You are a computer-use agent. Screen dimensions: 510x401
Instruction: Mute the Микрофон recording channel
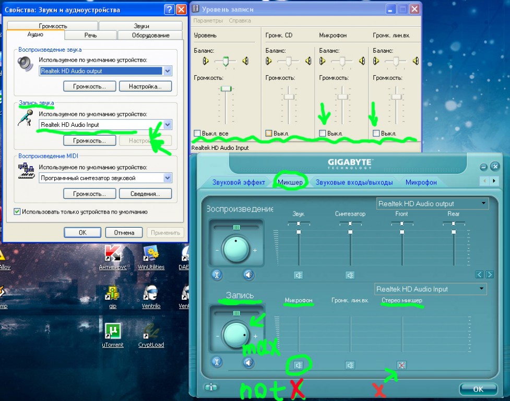(298, 365)
